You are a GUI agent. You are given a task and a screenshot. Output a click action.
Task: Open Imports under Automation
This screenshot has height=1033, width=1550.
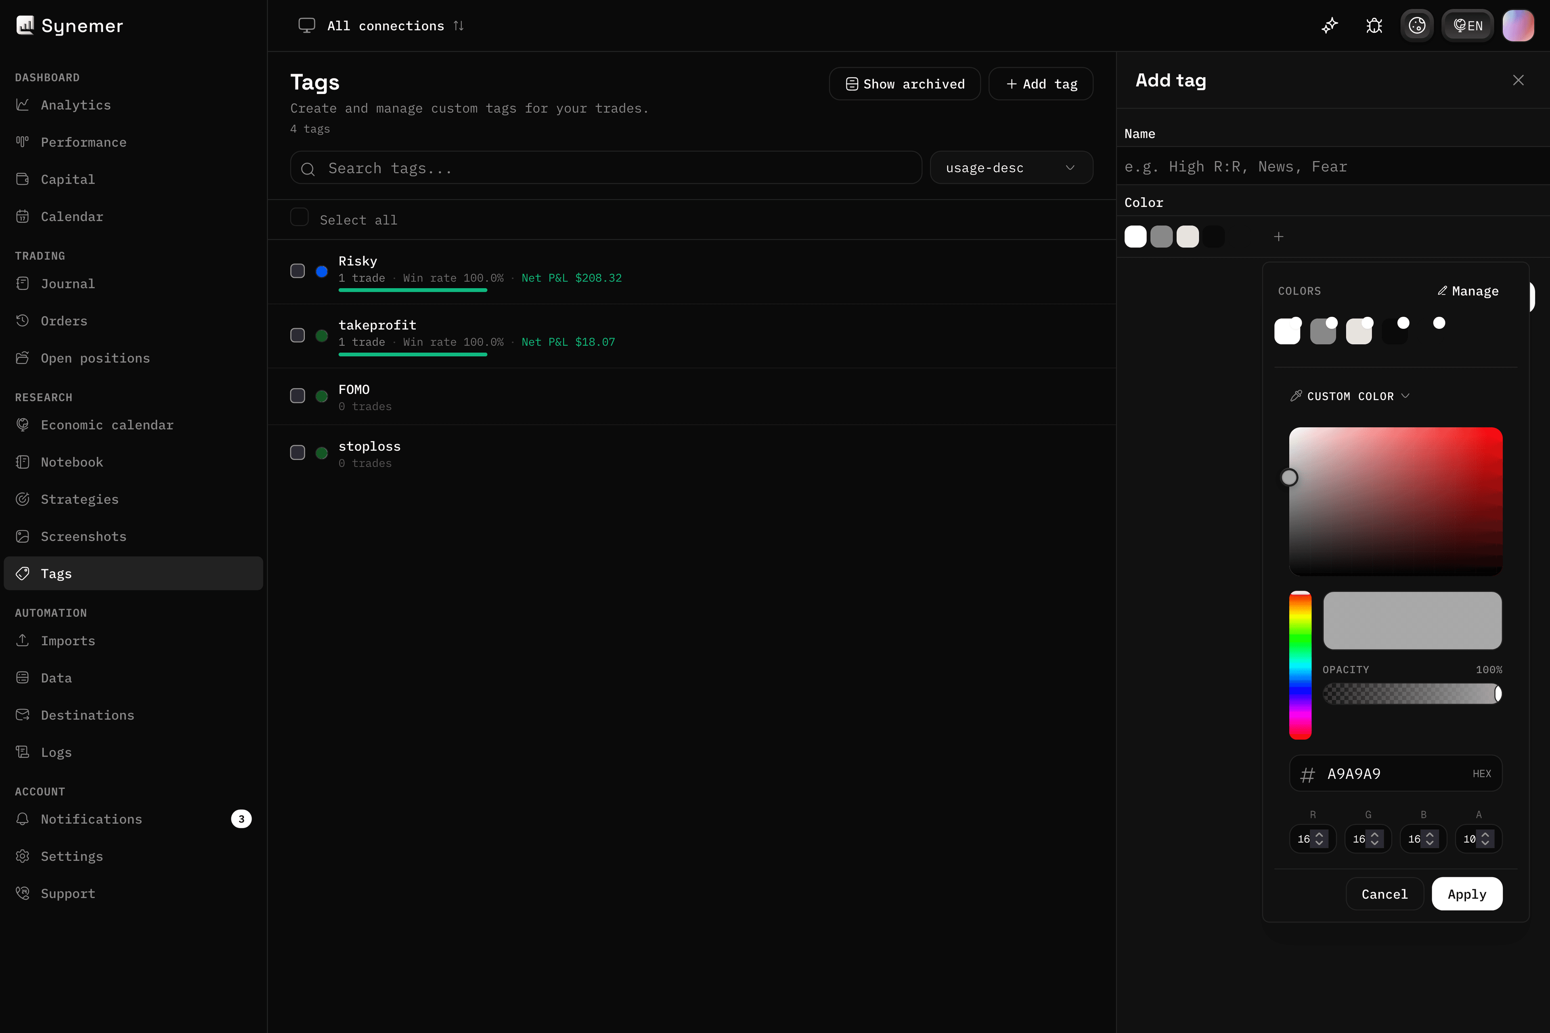133,640
